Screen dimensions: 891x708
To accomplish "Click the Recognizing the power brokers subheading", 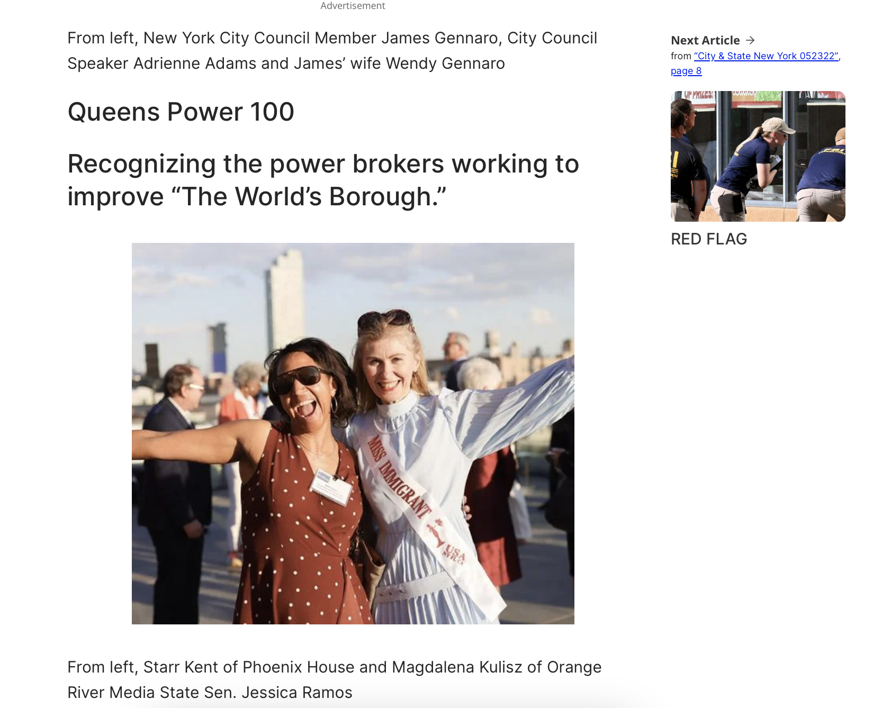I will (323, 180).
